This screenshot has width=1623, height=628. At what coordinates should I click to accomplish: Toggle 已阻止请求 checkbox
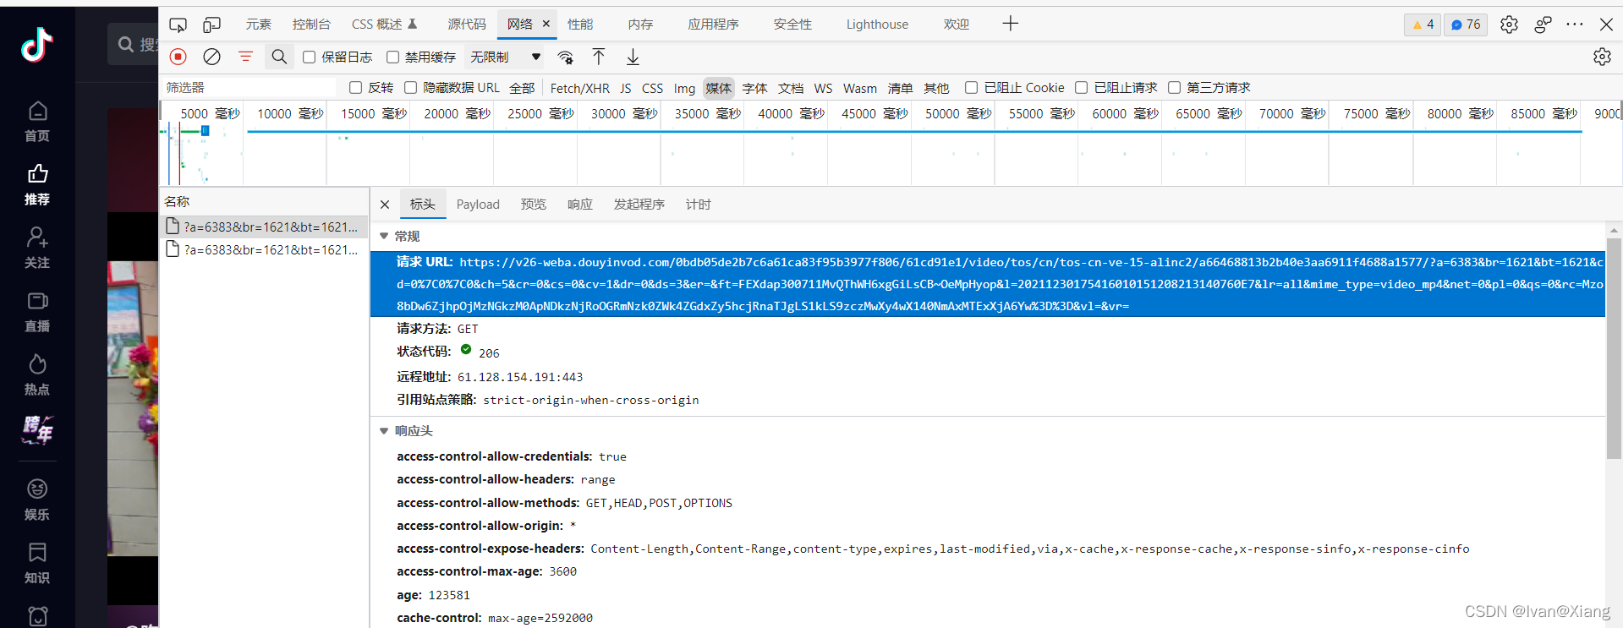click(1081, 87)
